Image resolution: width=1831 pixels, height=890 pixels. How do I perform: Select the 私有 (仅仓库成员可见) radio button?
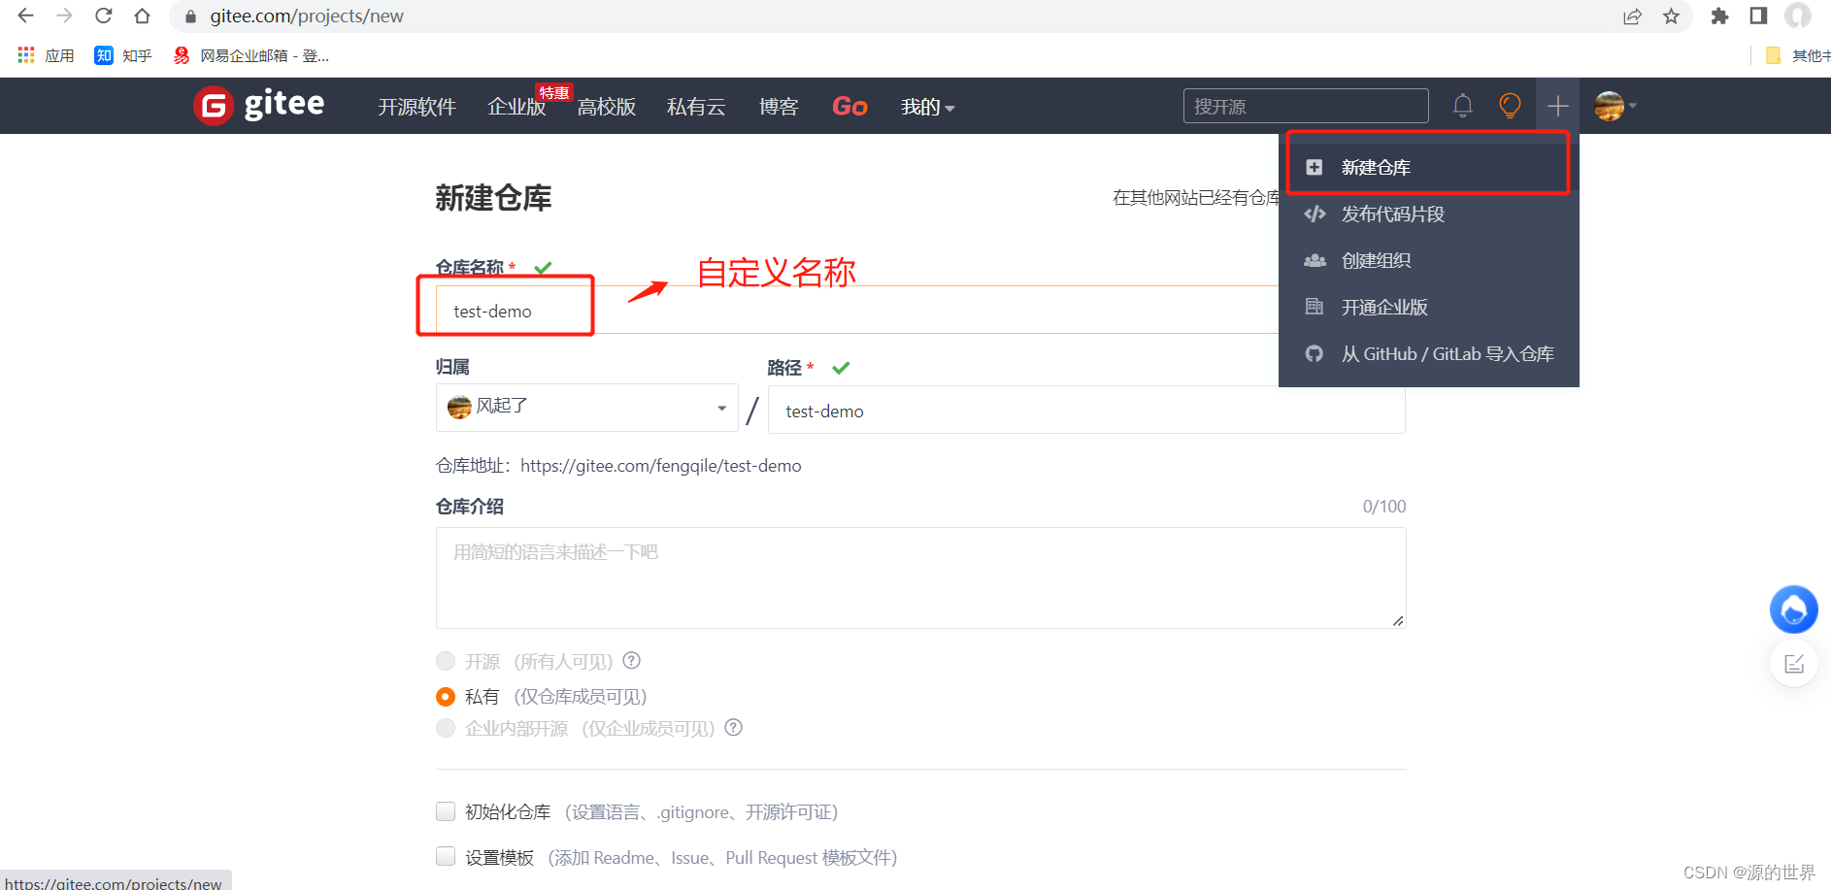pyautogui.click(x=446, y=696)
